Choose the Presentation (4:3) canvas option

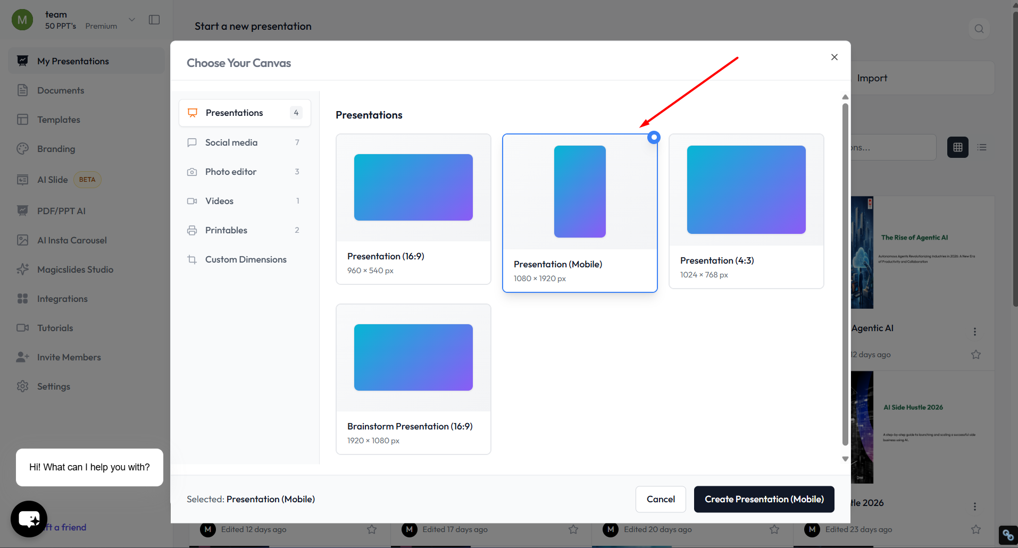click(x=746, y=211)
